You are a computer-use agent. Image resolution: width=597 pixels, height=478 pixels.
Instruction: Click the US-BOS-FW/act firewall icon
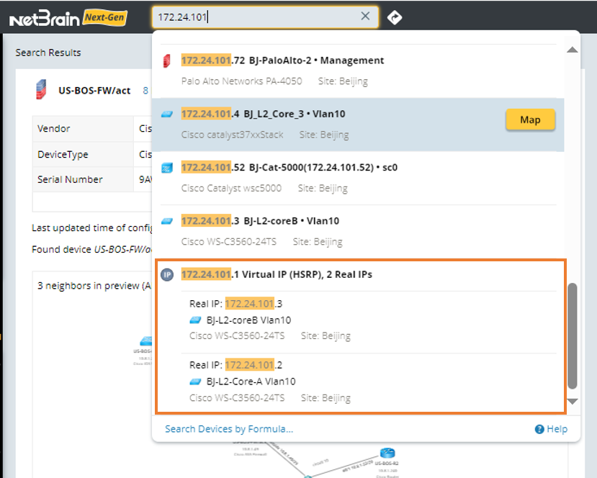coord(42,91)
